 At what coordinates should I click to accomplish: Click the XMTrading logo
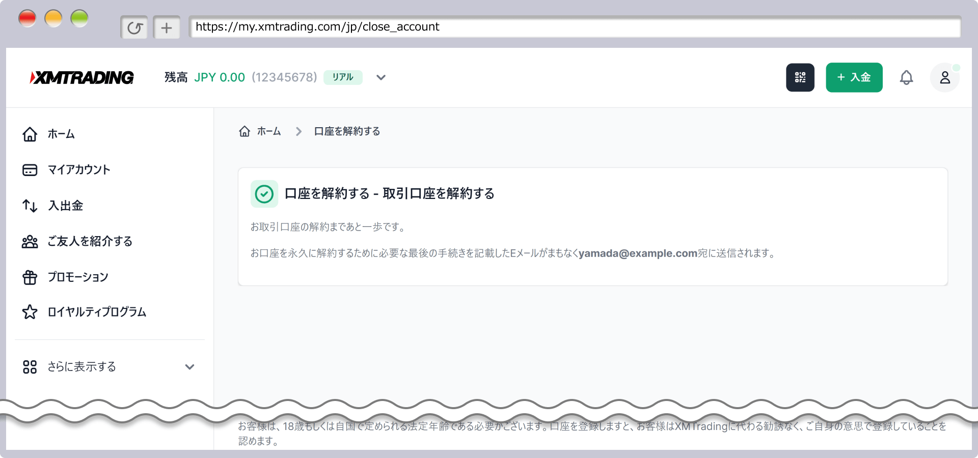pos(82,77)
